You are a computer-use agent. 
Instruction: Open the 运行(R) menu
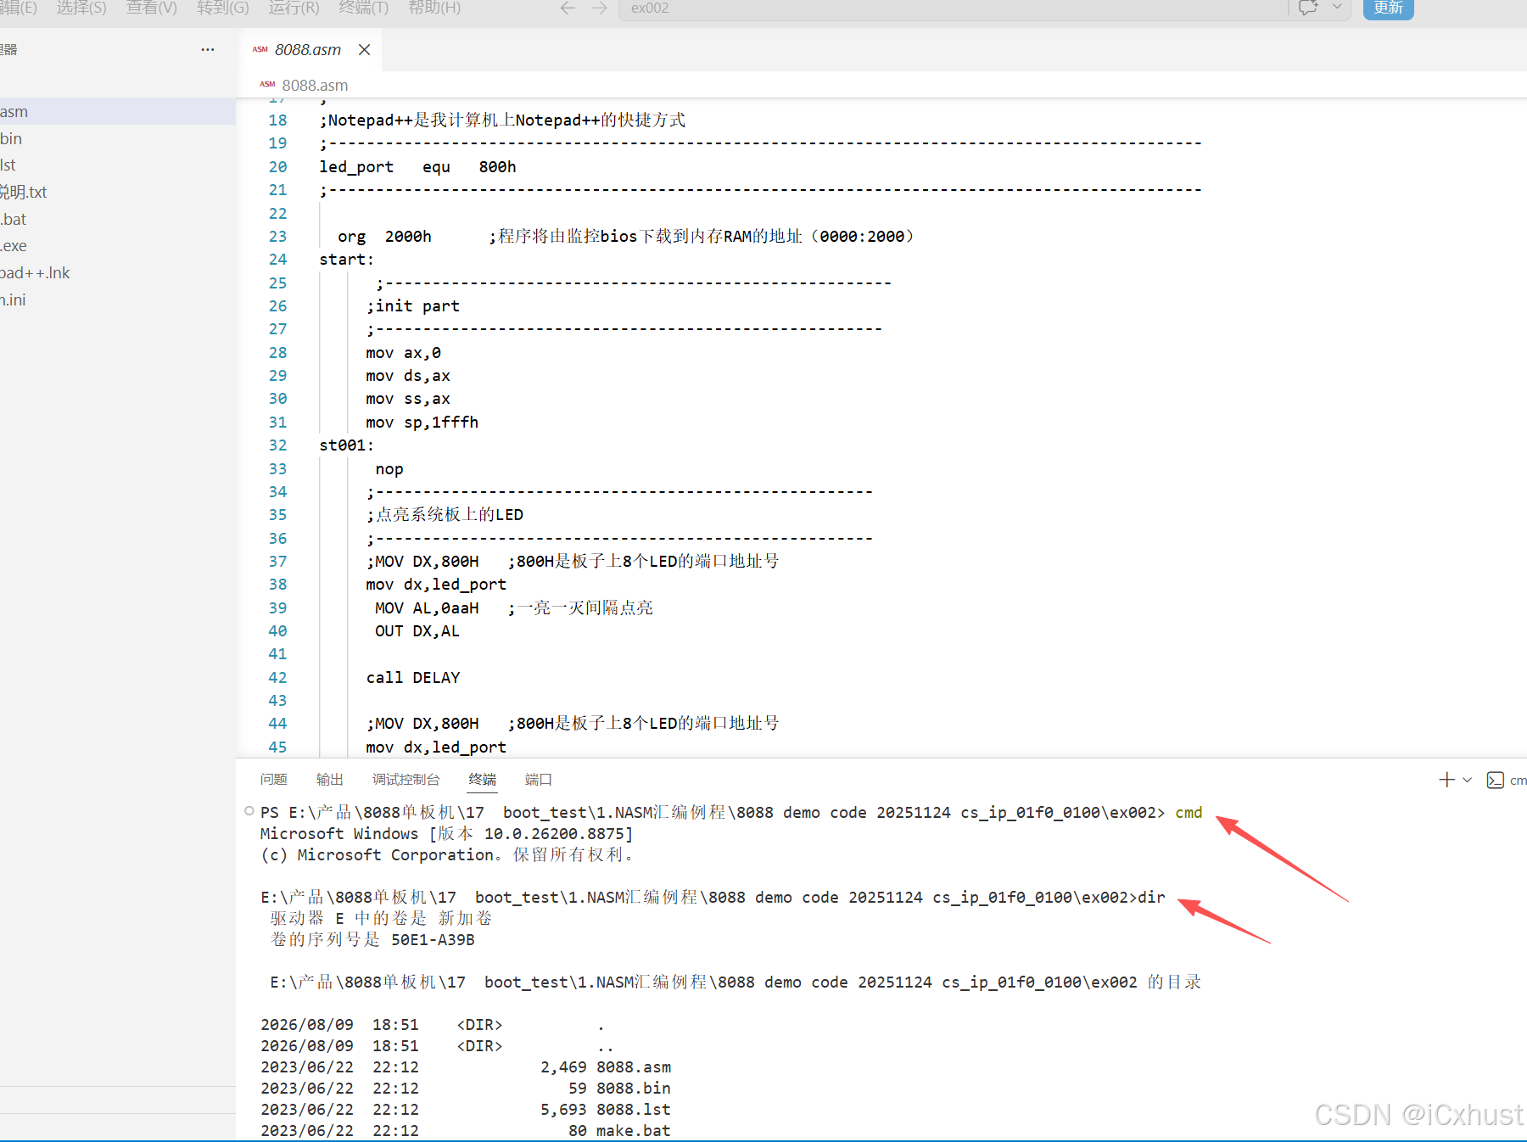pyautogui.click(x=294, y=8)
